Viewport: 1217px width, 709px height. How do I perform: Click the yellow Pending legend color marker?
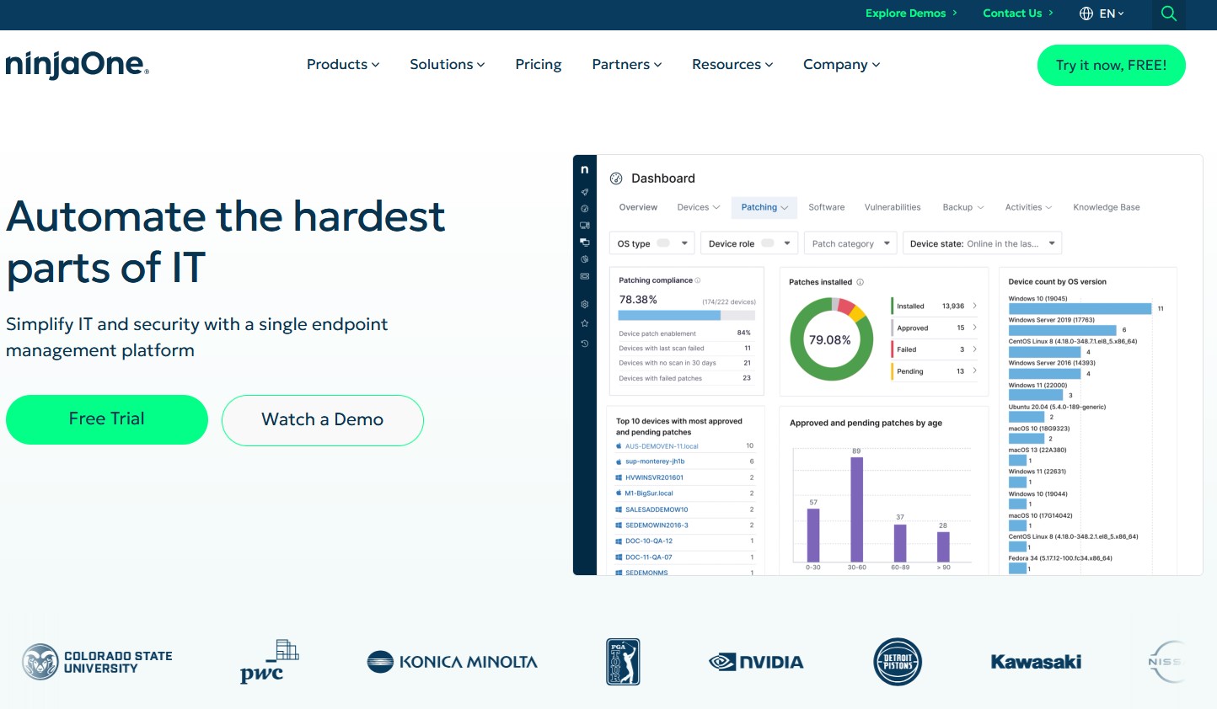coord(892,370)
